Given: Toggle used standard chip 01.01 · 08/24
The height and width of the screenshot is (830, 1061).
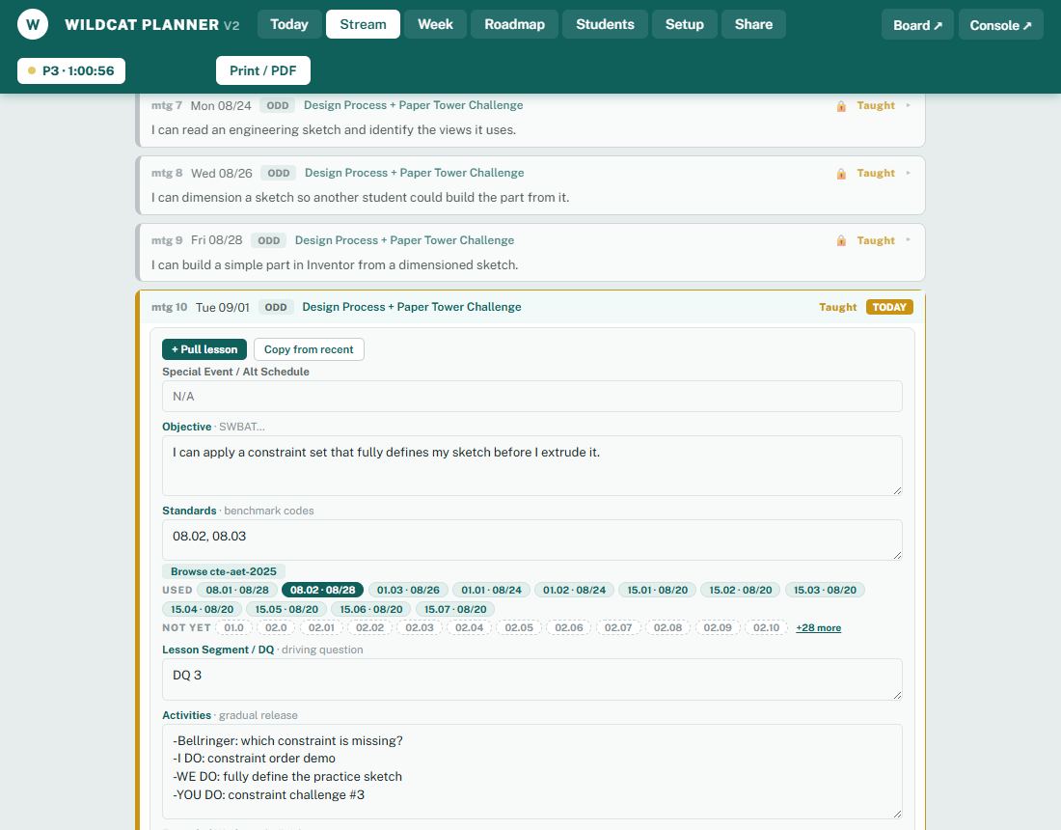Looking at the screenshot, I should [491, 590].
